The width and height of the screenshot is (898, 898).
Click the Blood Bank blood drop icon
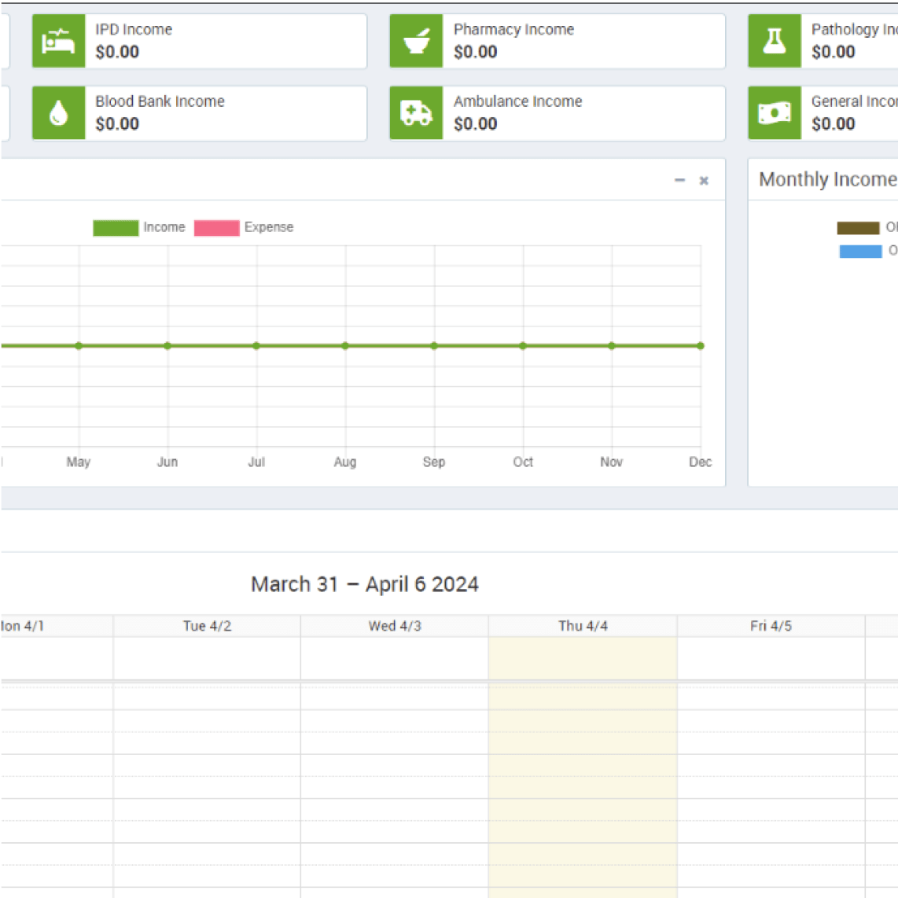pos(58,113)
